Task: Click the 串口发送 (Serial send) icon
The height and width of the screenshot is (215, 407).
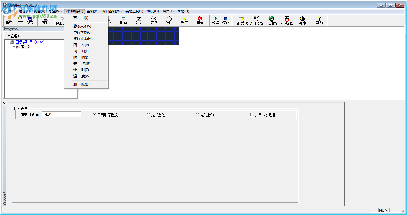Action: 241,21
